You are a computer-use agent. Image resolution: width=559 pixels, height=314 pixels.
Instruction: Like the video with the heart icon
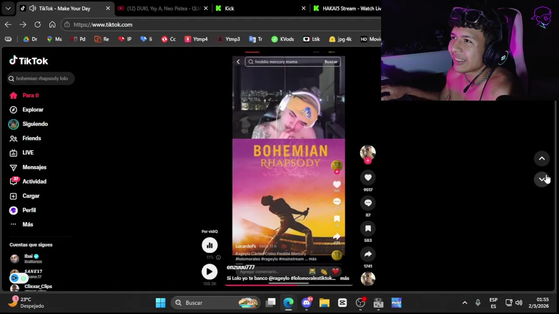pos(368,177)
